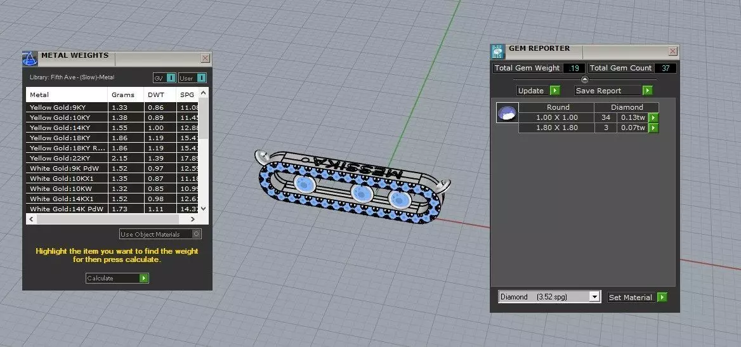Screen dimensions: 741x347
Task: Click green arrow on 1.80 X 1.80 row
Action: pos(653,128)
